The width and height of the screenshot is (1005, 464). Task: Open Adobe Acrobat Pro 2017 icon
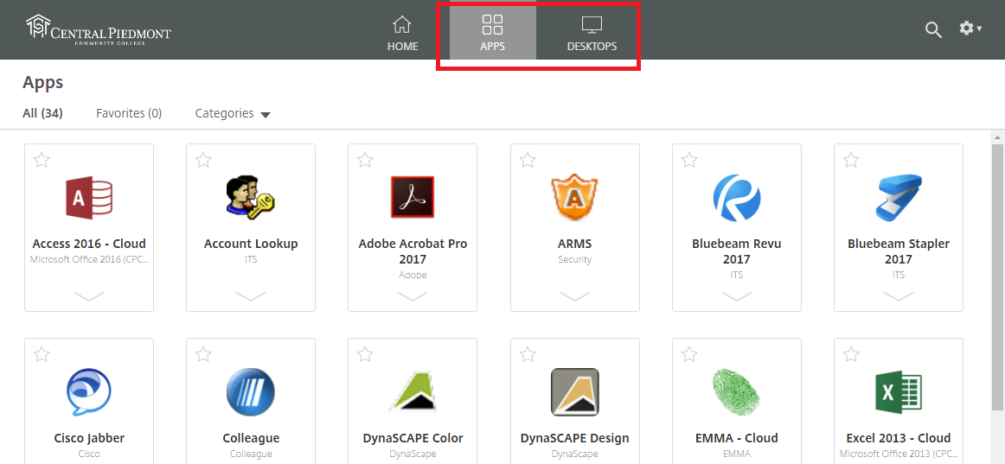pyautogui.click(x=413, y=197)
